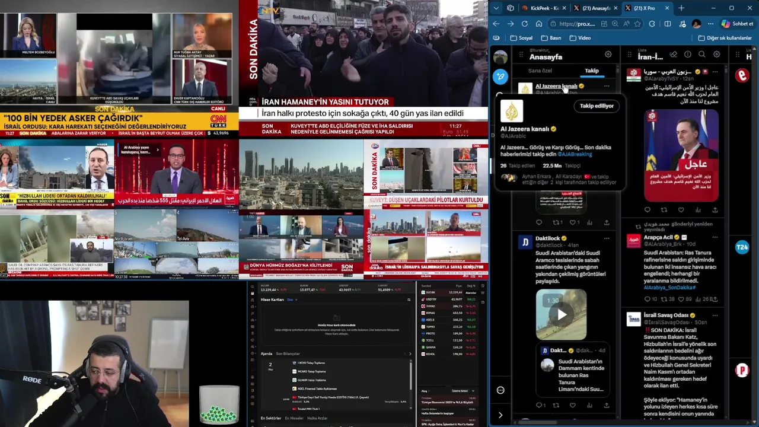Click the T24 avatar in right column
759x427 pixels.
pyautogui.click(x=742, y=247)
